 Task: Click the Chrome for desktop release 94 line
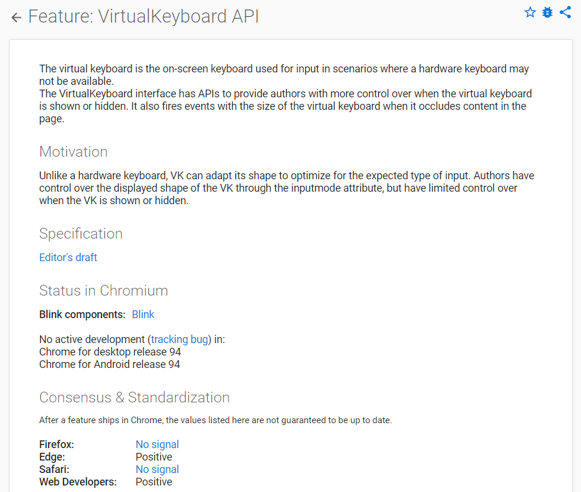[110, 352]
